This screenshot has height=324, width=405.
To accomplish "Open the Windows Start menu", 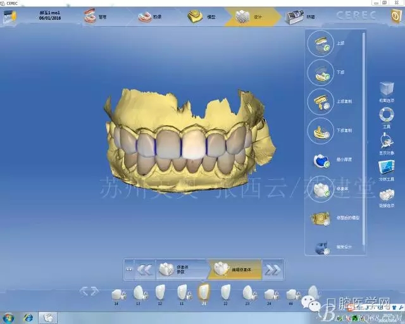I will pos(8,317).
